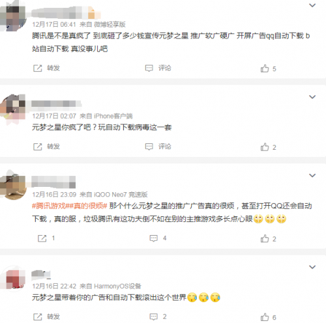
Task: Repost the HarmonyOS设备 post
Action: coord(46,317)
